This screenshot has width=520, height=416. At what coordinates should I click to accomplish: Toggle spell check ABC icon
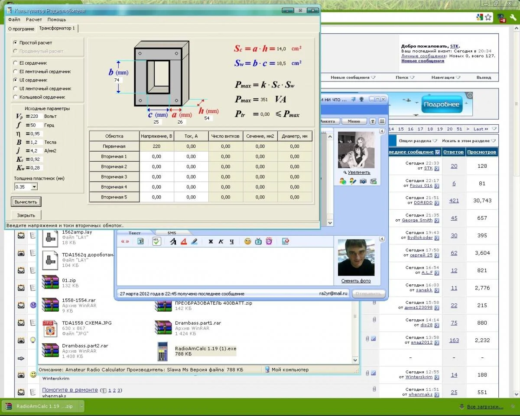pos(157,241)
